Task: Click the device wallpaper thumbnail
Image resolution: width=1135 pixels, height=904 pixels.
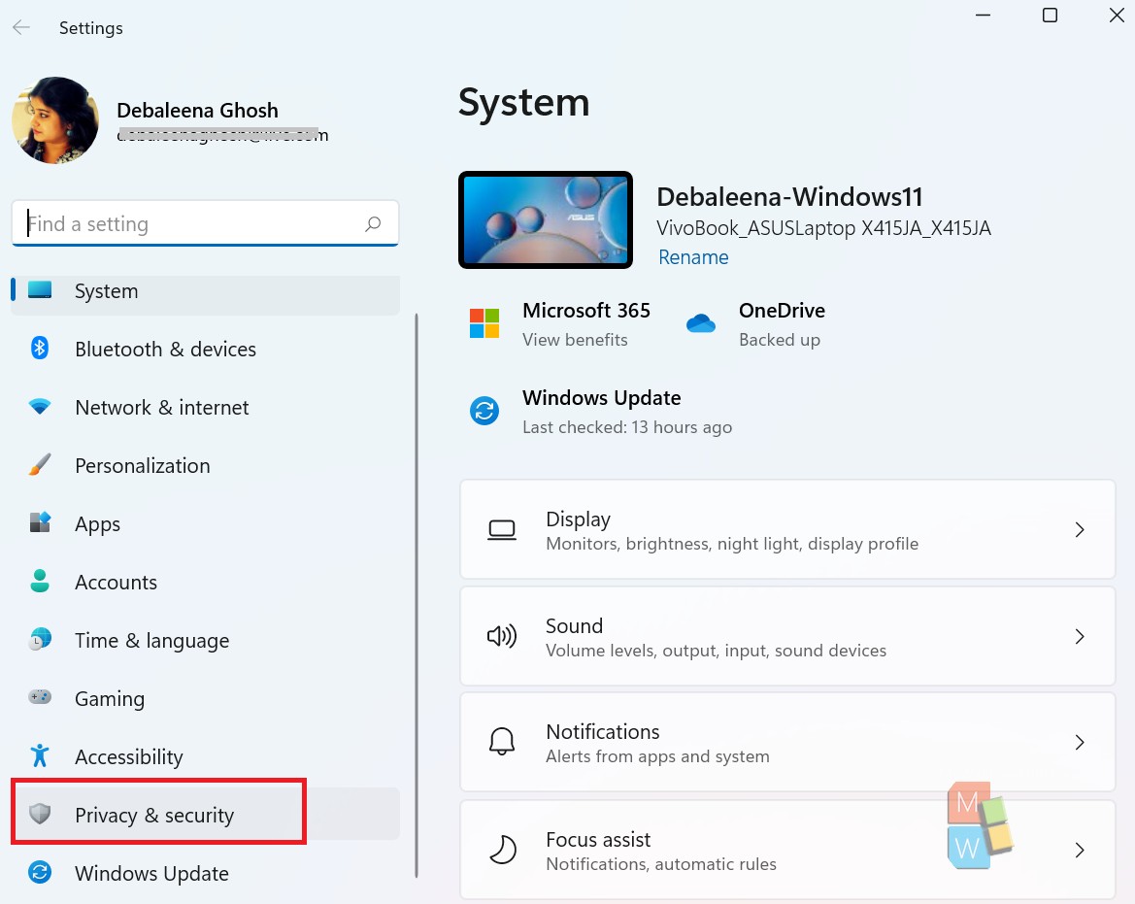Action: point(546,220)
